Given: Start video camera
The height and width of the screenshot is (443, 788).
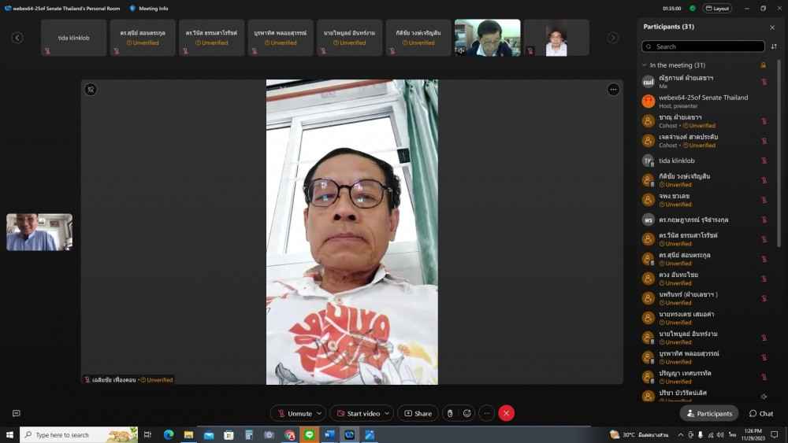Looking at the screenshot, I should click(358, 413).
